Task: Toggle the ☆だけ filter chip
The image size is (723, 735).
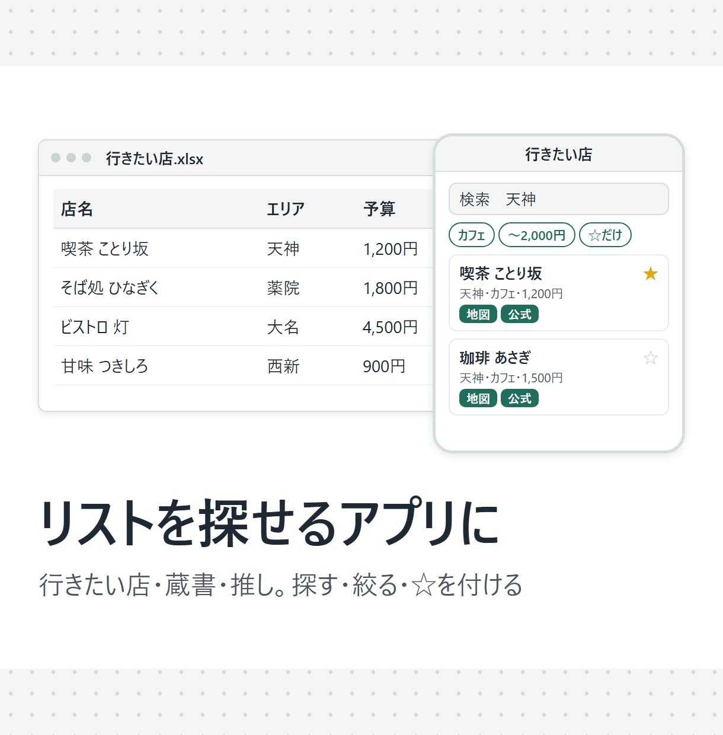Action: (x=605, y=235)
